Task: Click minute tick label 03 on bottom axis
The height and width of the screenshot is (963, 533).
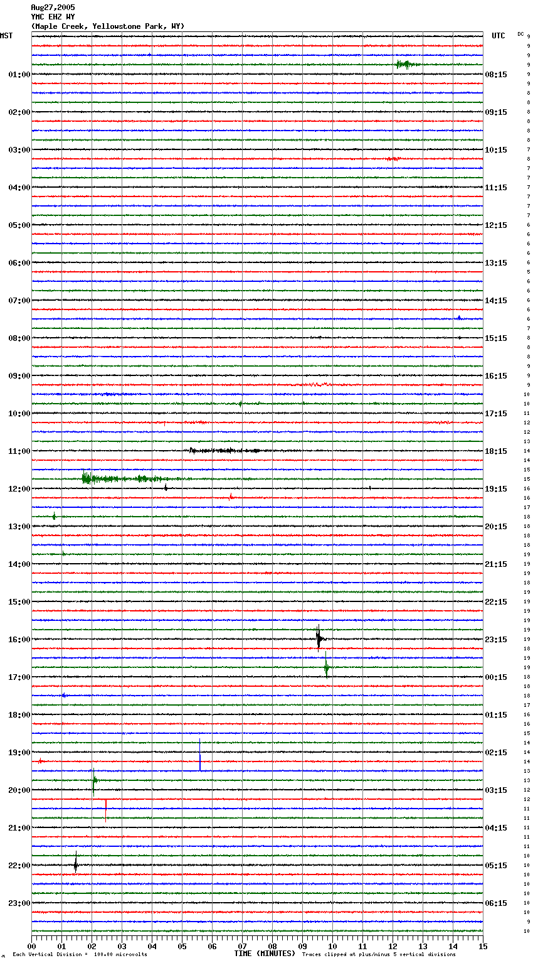Action: (x=122, y=946)
